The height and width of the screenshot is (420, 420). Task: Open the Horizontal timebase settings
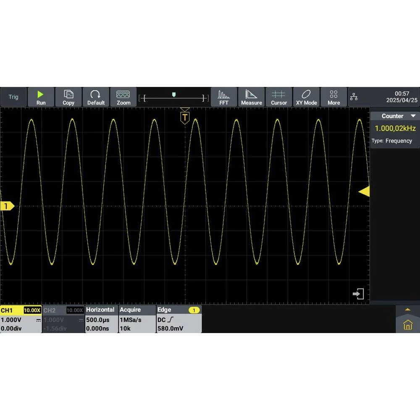(x=101, y=319)
